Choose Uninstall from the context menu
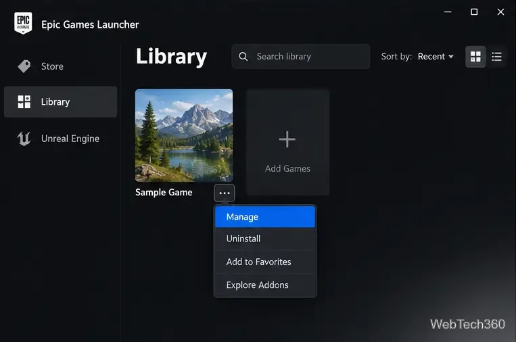Image resolution: width=516 pixels, height=342 pixels. pos(265,239)
